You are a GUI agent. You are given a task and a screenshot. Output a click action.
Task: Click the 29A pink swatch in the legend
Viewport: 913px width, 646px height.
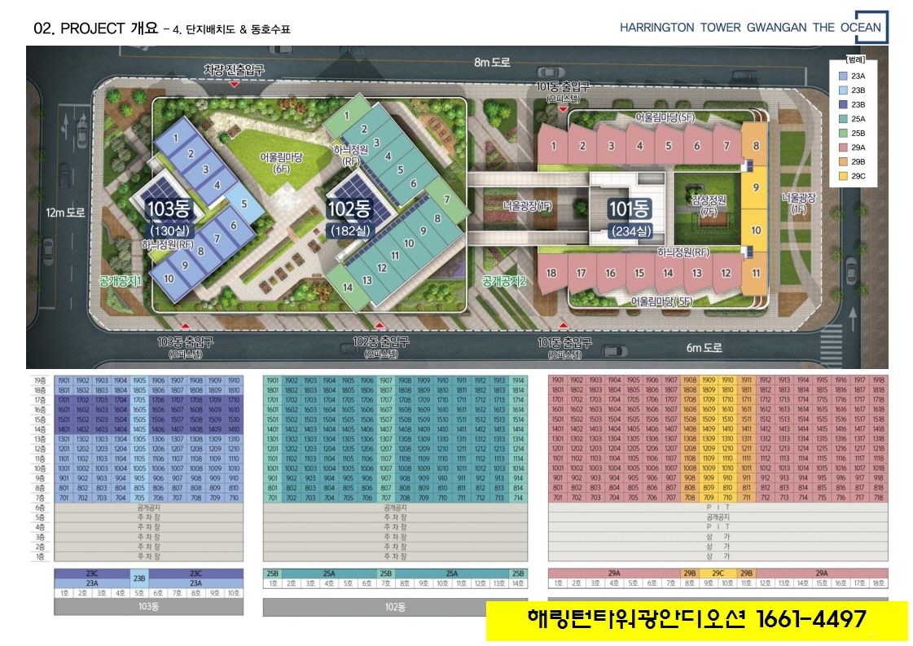click(842, 147)
